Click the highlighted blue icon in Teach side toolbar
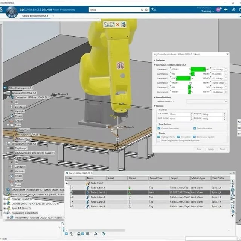 coord(233,190)
